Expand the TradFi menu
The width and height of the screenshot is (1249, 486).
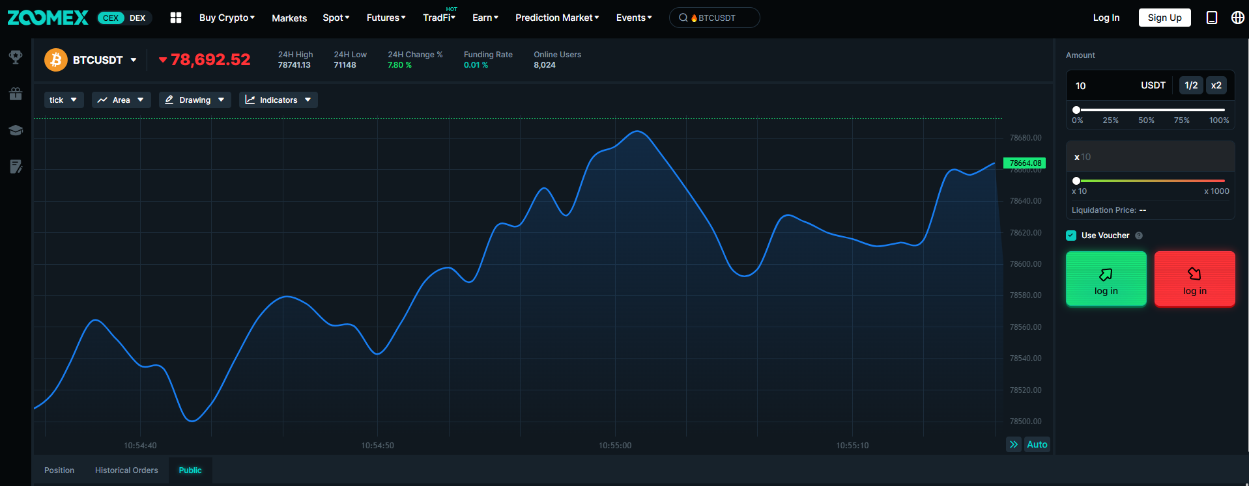(x=439, y=18)
